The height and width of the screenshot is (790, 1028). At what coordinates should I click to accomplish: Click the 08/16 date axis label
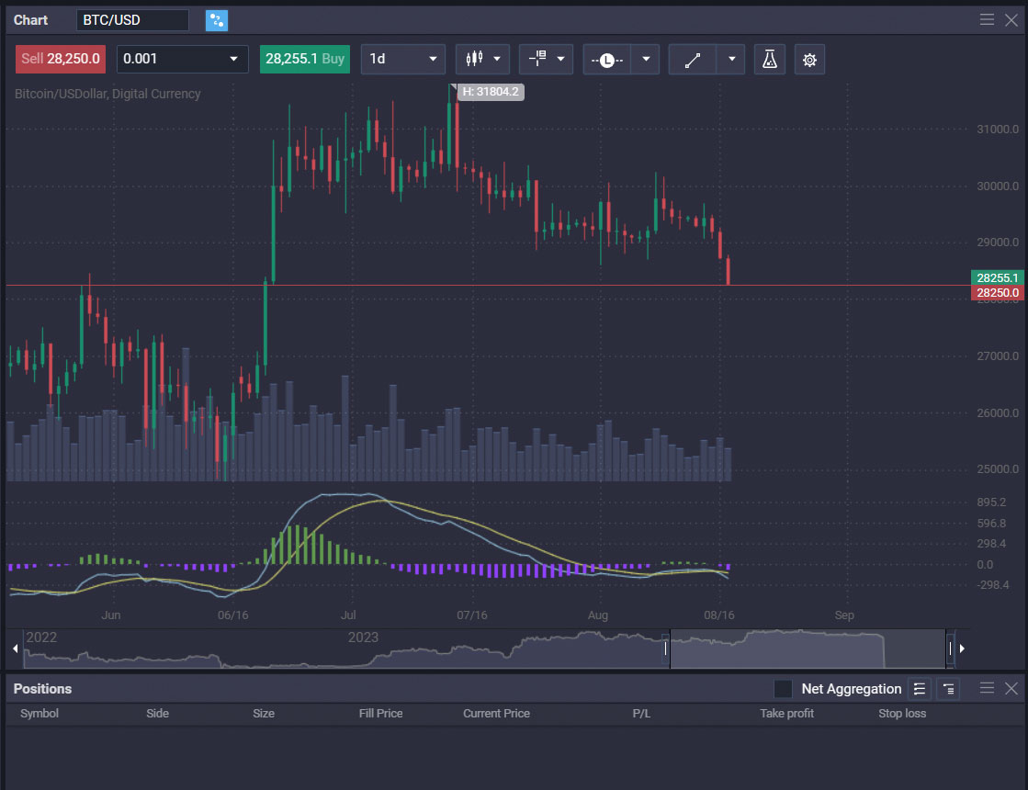click(x=719, y=615)
